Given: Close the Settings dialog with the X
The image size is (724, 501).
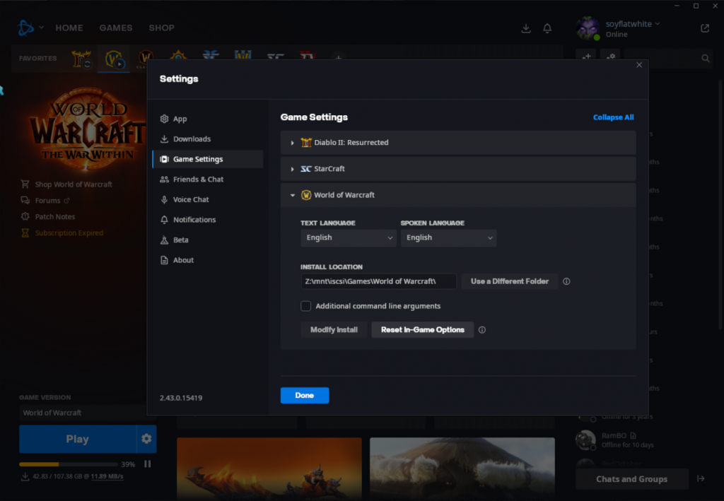Looking at the screenshot, I should click(x=639, y=65).
